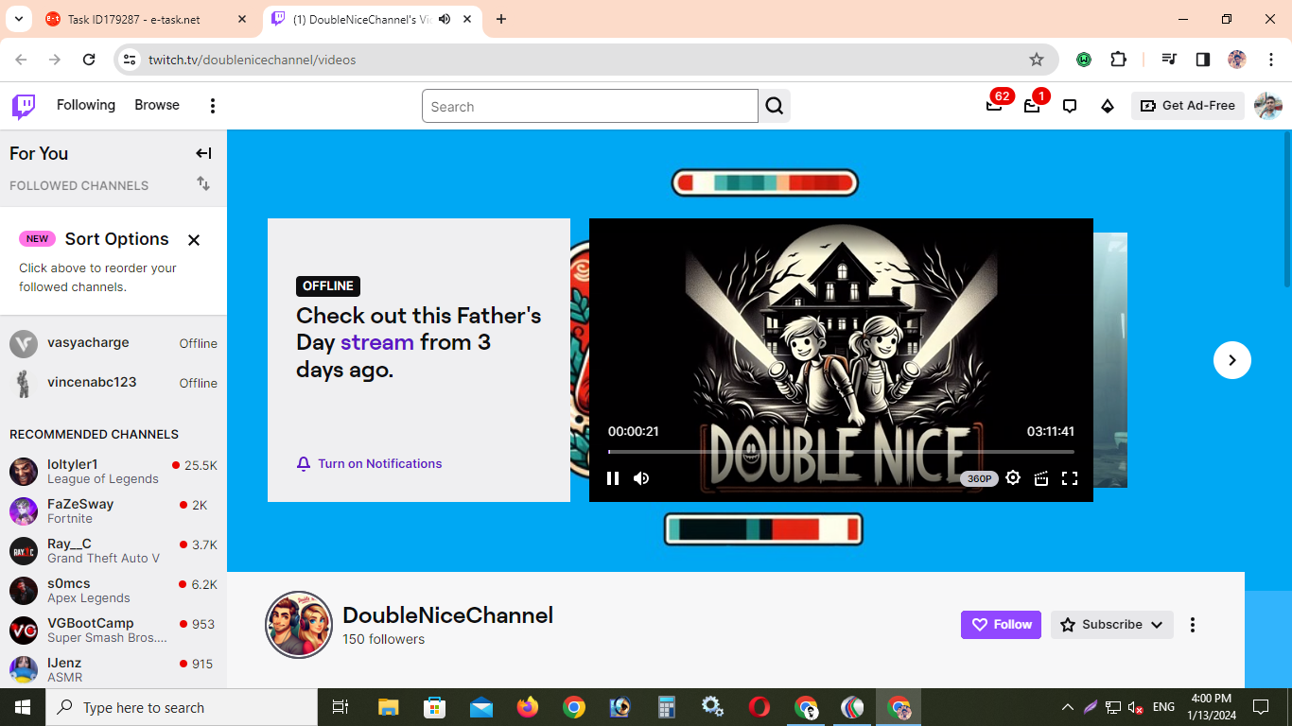Turn on Notifications for the channel
Screen dimensions: 1292x726
pos(369,463)
